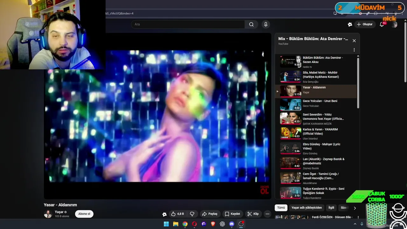The width and height of the screenshot is (407, 229).
Task: Open Cem Öget - Tamirci Çırağı thumbnail
Action: [x=291, y=178]
